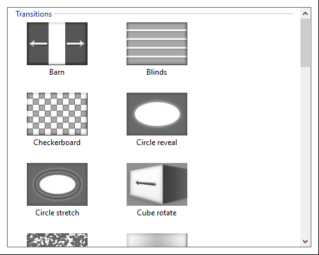Click the Circle stretch label text
319x255 pixels.
tap(57, 213)
